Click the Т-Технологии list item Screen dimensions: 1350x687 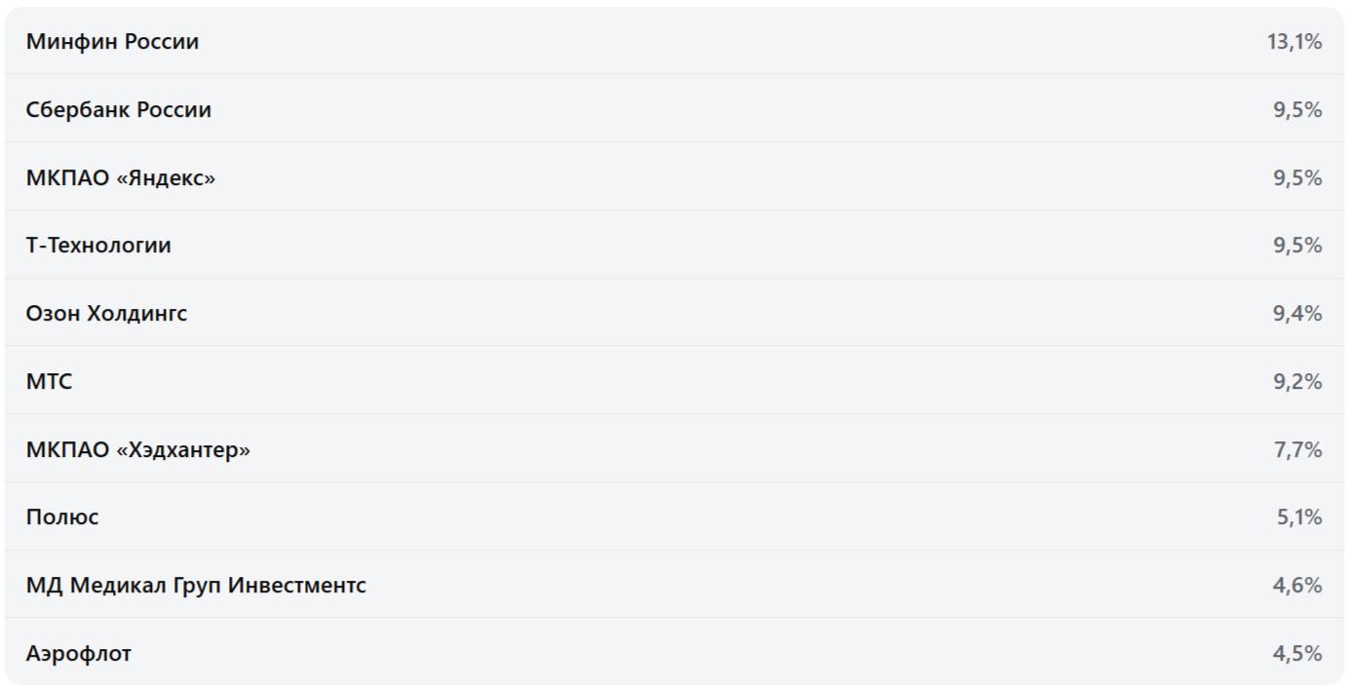point(98,245)
